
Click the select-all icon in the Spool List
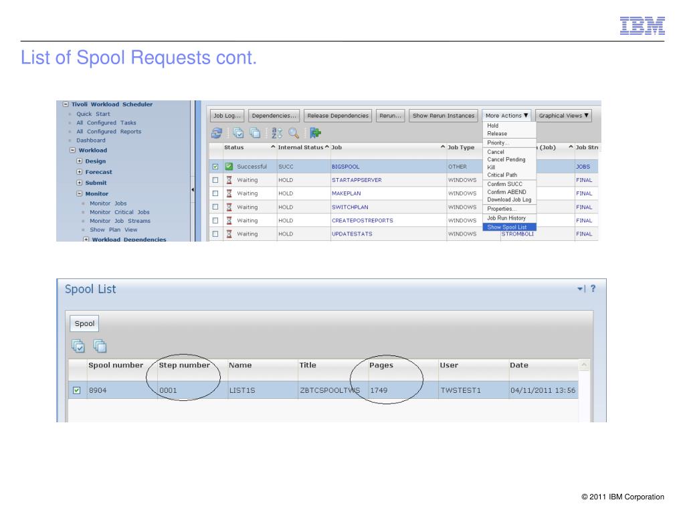coord(78,346)
